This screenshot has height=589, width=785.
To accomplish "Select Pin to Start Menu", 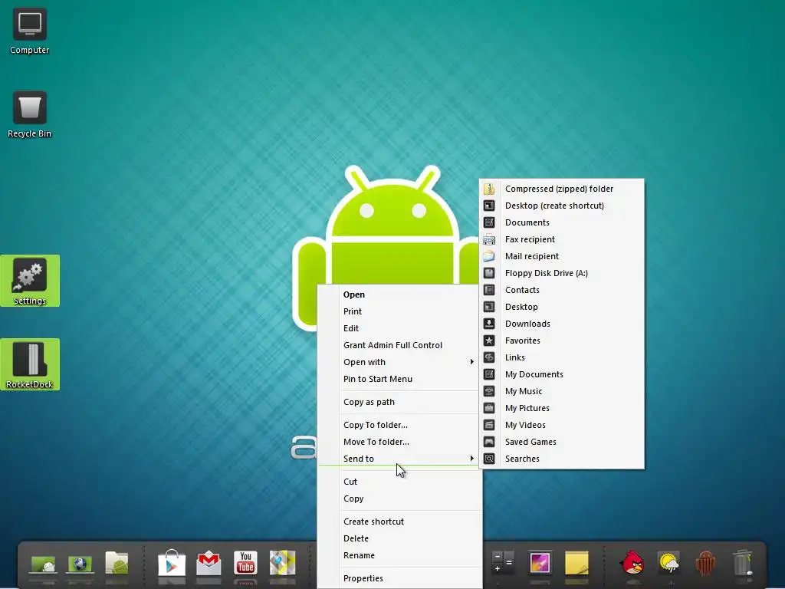I will coord(399,379).
